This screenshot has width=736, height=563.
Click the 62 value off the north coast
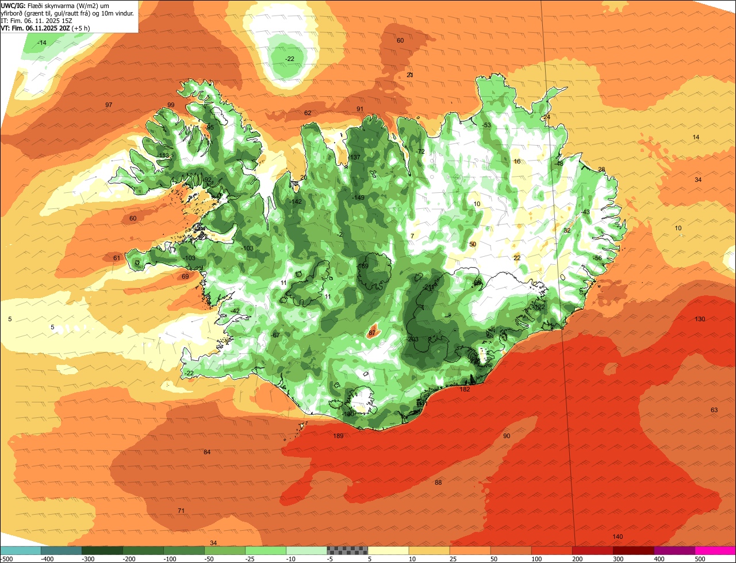click(x=308, y=113)
